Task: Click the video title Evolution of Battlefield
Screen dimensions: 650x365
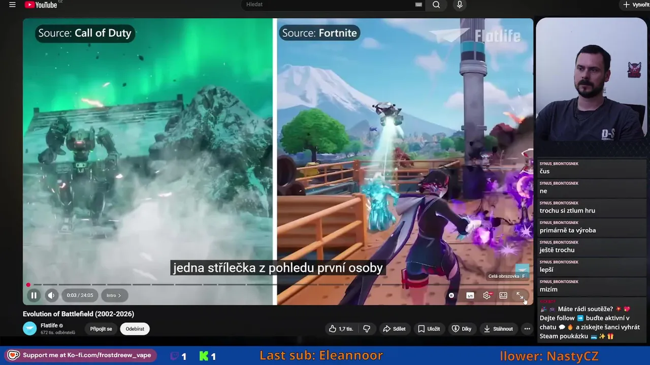Action: tap(78, 314)
